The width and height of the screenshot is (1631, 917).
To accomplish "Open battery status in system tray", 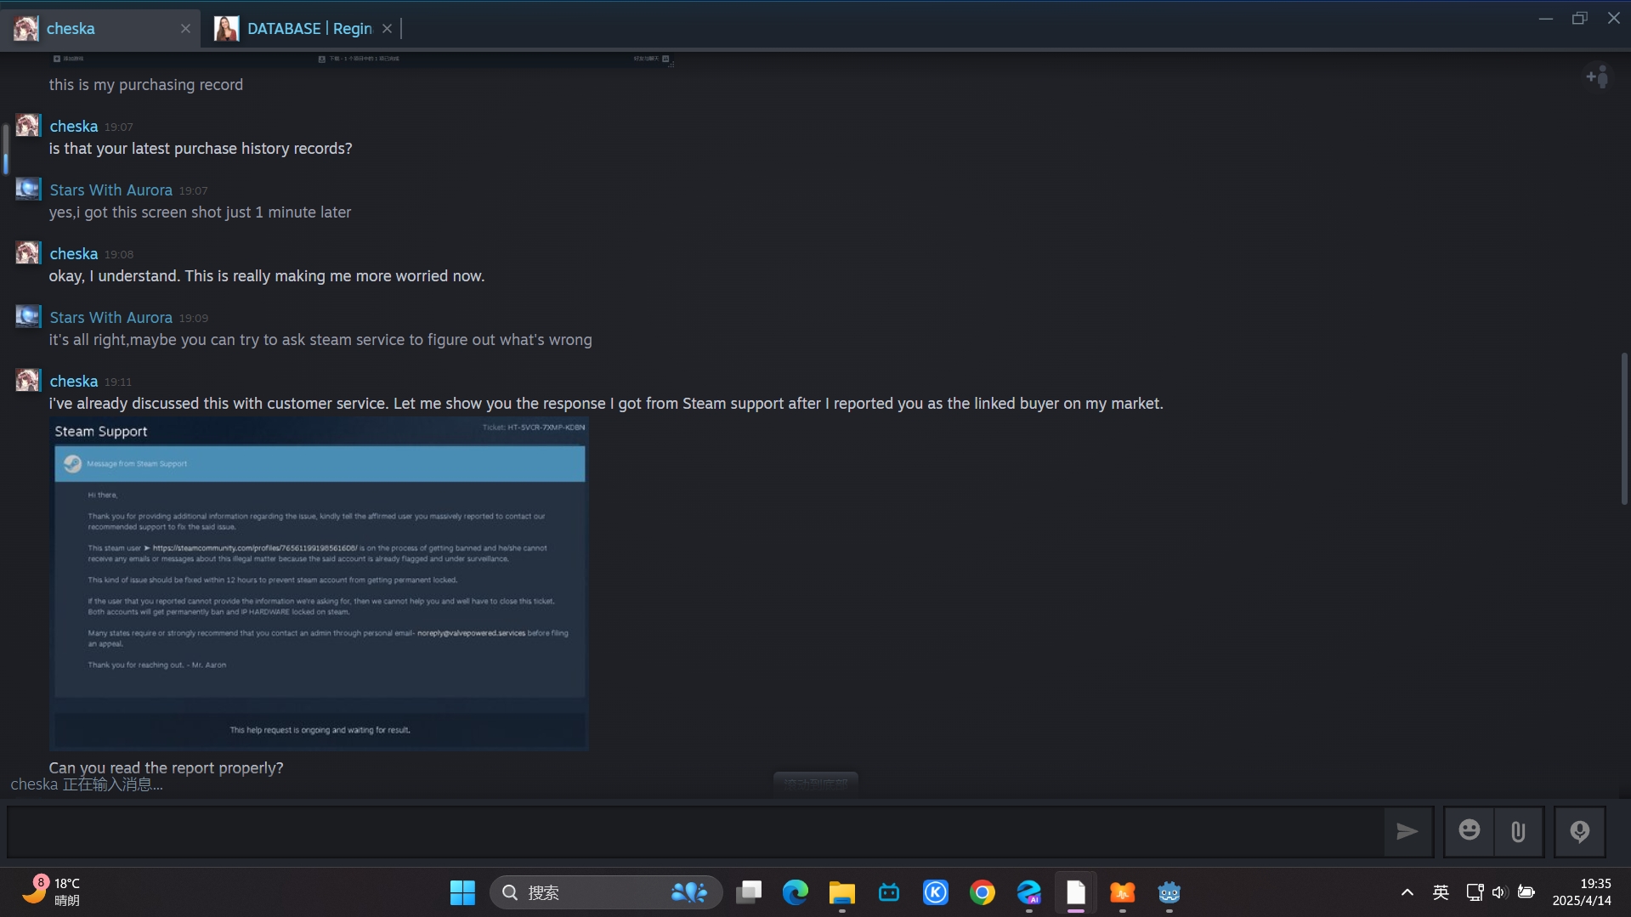I will 1526,892.
